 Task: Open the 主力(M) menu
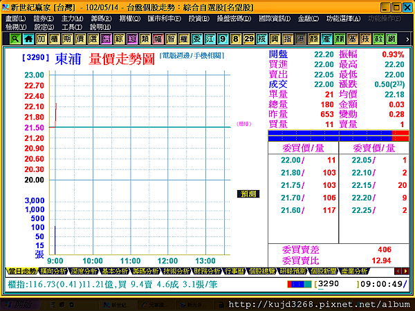point(72,19)
